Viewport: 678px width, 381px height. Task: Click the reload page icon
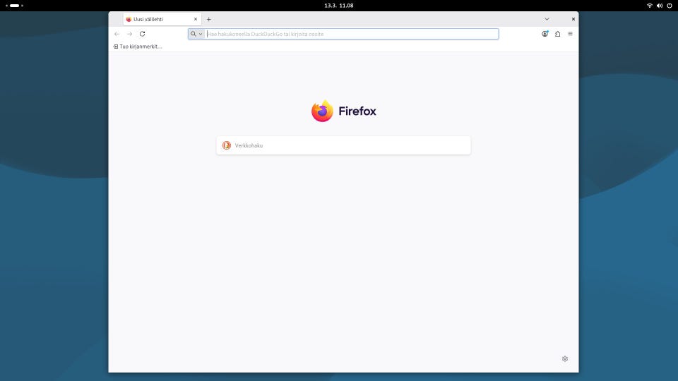142,34
